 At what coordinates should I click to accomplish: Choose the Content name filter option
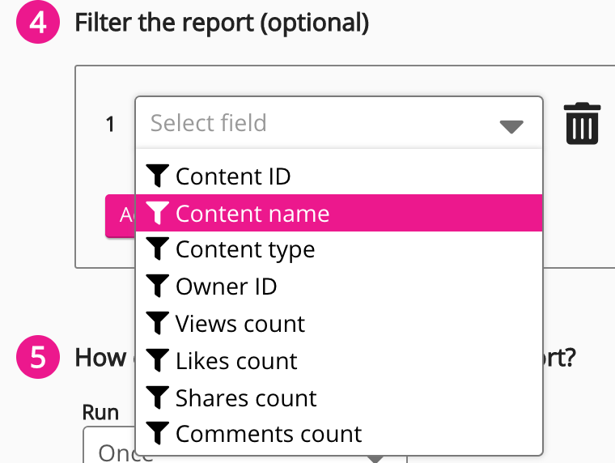tap(252, 214)
